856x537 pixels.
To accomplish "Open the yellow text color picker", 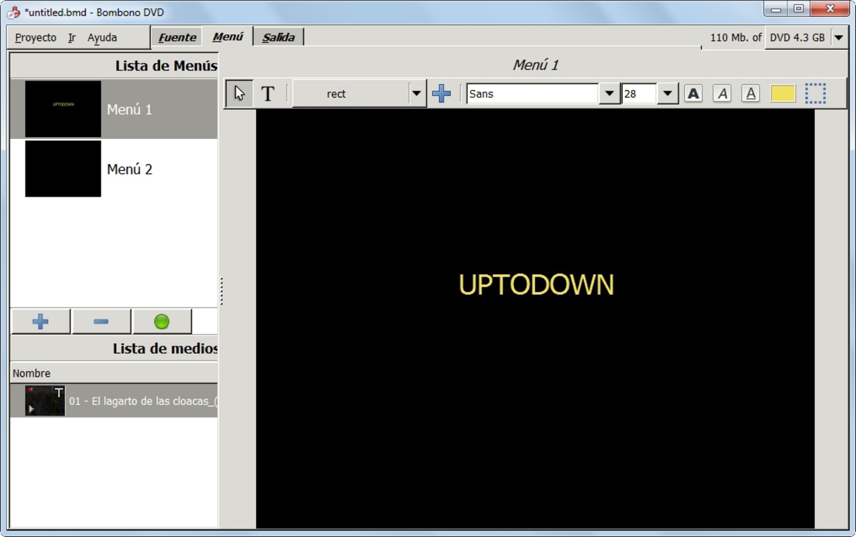I will click(783, 93).
